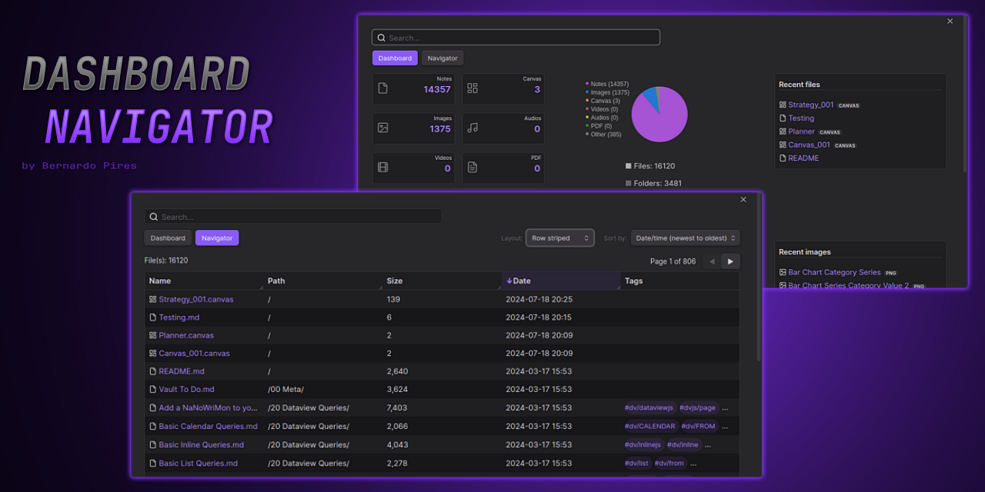
Task: Click the Videos film icon
Action: click(x=383, y=167)
